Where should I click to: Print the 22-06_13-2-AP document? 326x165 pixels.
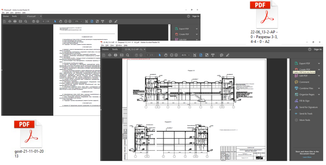(116, 55)
